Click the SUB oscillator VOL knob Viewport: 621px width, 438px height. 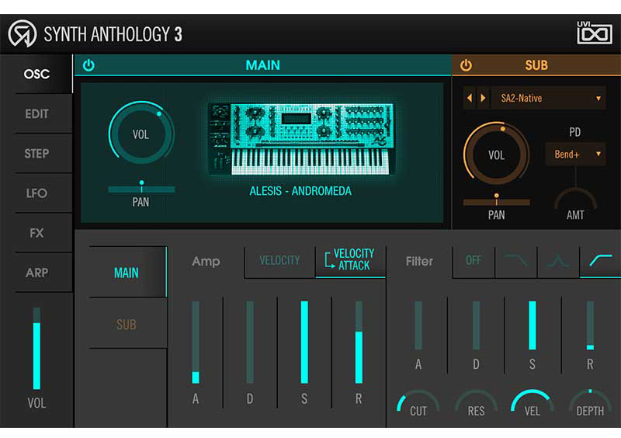[x=496, y=155]
